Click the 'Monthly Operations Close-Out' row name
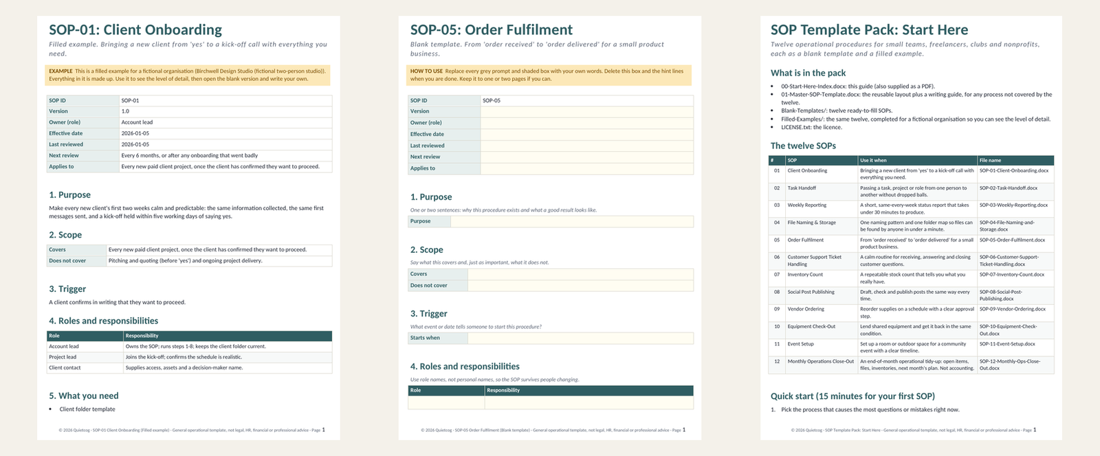 pyautogui.click(x=821, y=361)
